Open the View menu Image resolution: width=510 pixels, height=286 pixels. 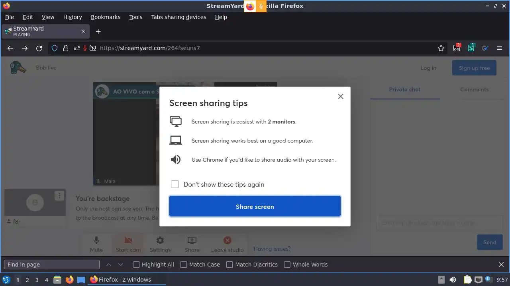point(48,17)
